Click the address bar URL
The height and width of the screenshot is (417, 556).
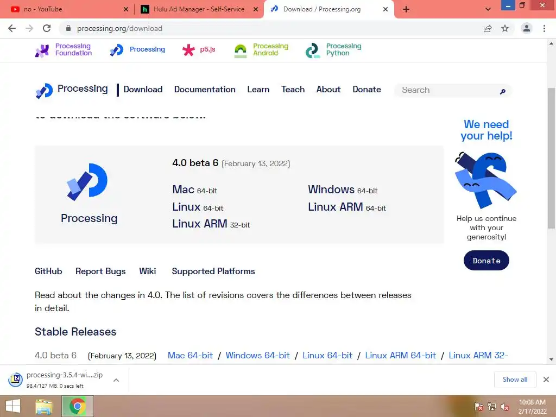pyautogui.click(x=119, y=28)
